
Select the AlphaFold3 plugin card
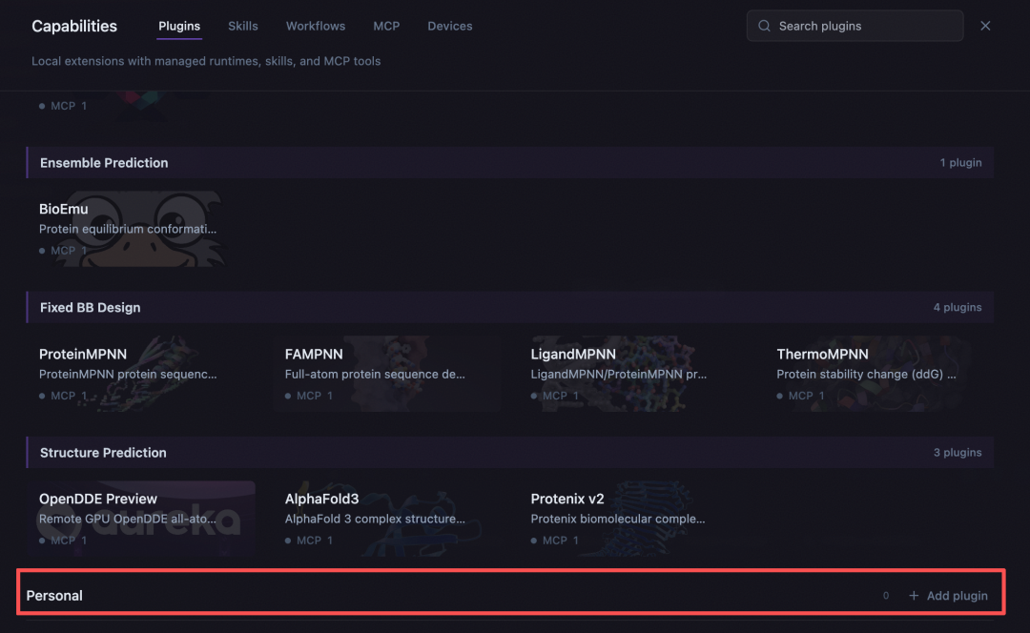pyautogui.click(x=387, y=519)
